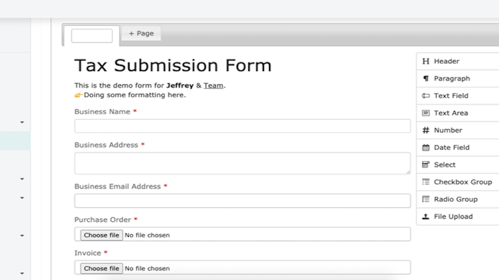Pick the Number hash icon

pyautogui.click(x=426, y=130)
